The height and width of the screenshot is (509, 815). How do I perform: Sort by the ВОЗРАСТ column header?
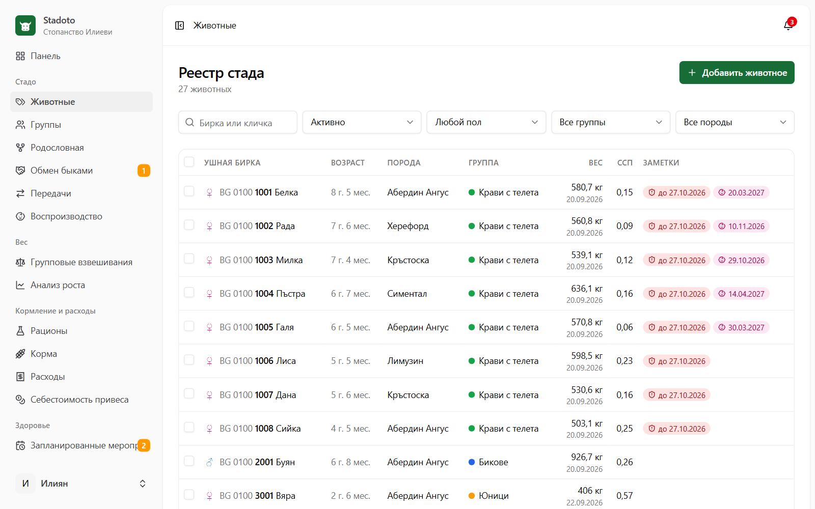(348, 163)
